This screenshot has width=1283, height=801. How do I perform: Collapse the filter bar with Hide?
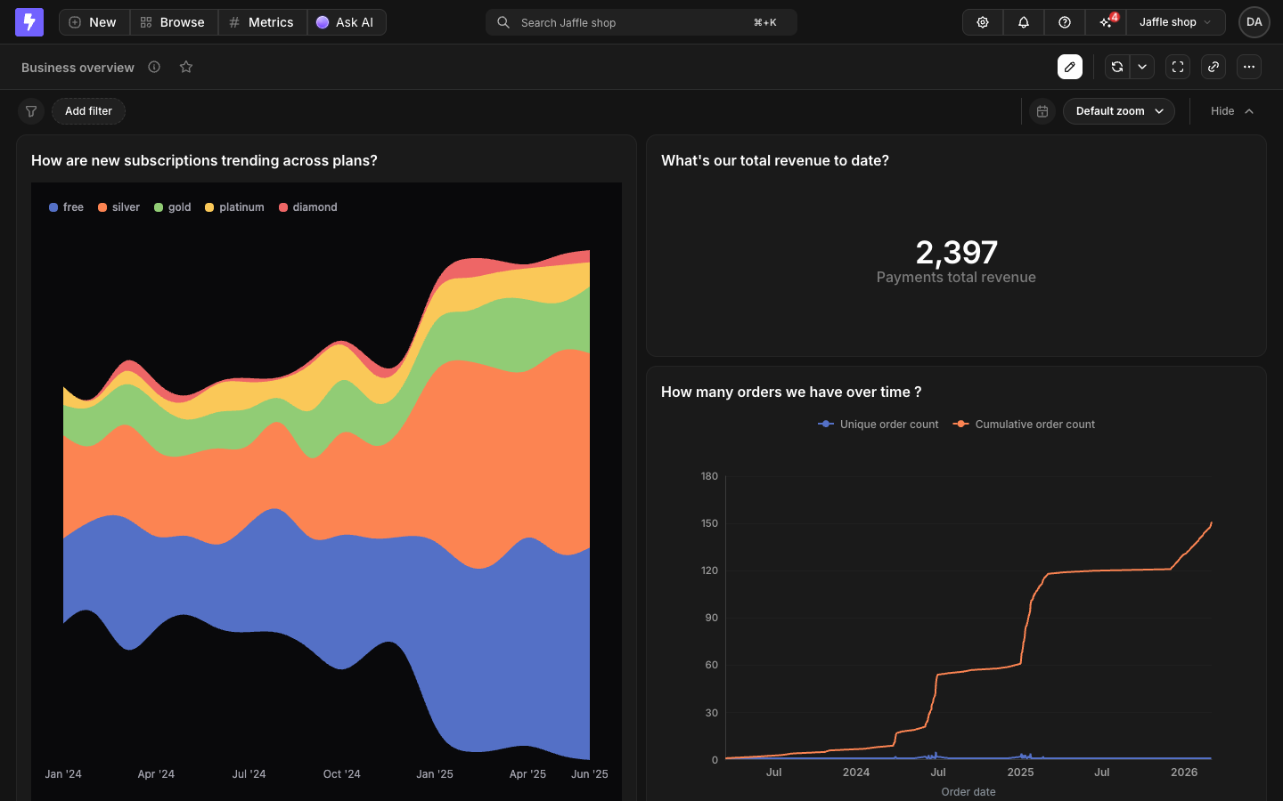pos(1232,111)
